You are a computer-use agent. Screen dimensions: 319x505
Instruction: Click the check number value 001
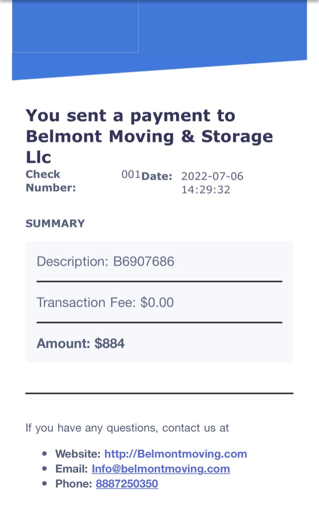[130, 175]
